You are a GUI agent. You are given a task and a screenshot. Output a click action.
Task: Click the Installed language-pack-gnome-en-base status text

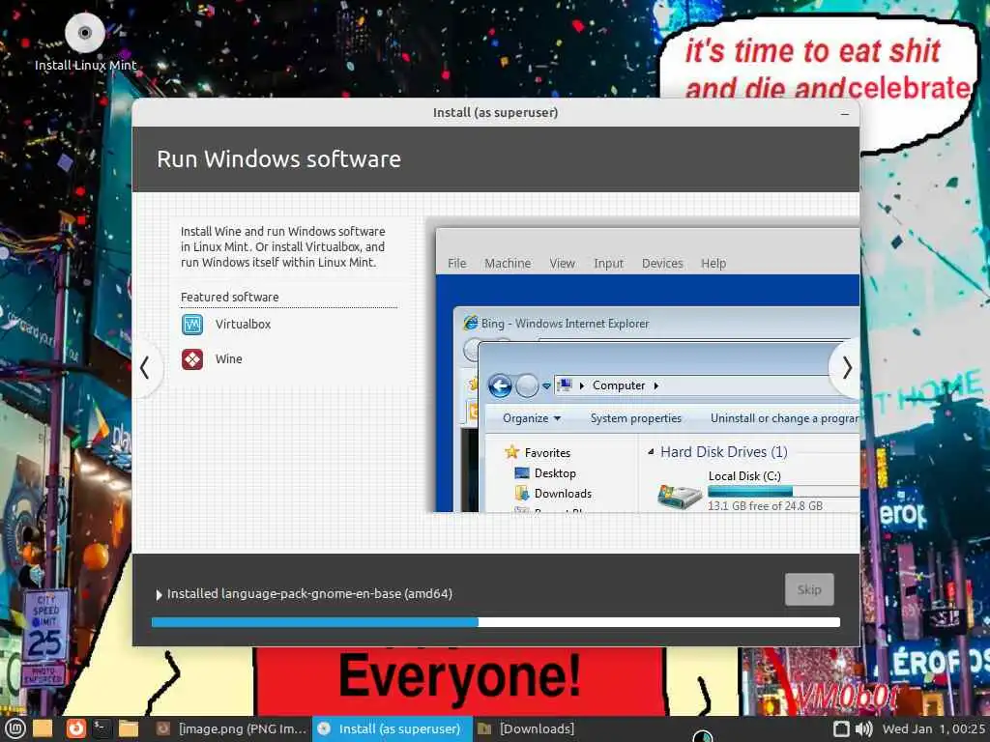309,594
